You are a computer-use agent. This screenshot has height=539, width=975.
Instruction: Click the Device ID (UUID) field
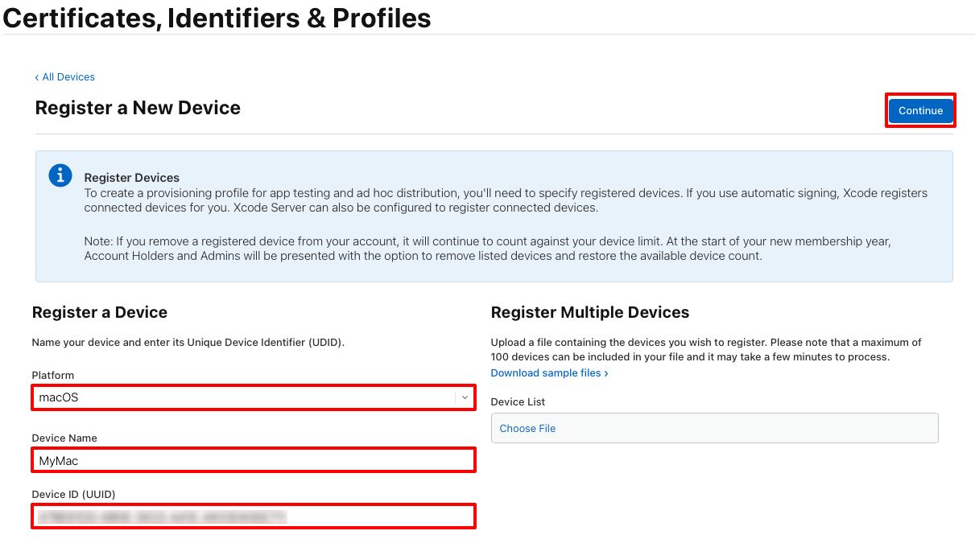click(x=254, y=516)
